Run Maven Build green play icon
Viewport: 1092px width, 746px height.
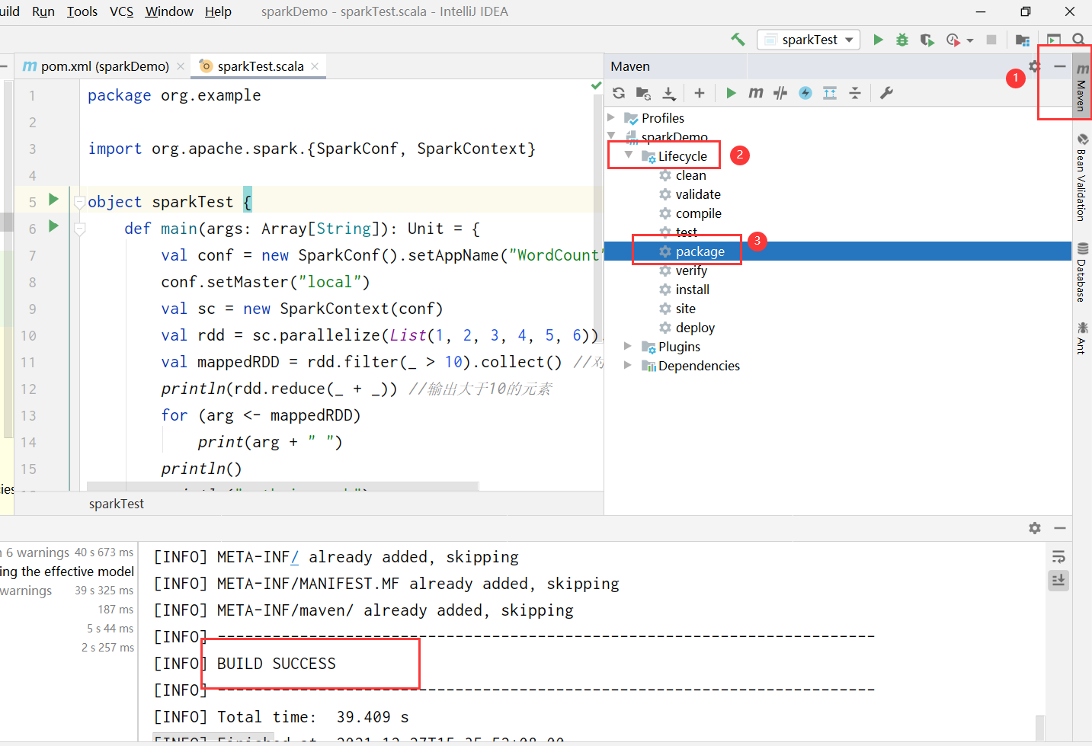pos(731,93)
